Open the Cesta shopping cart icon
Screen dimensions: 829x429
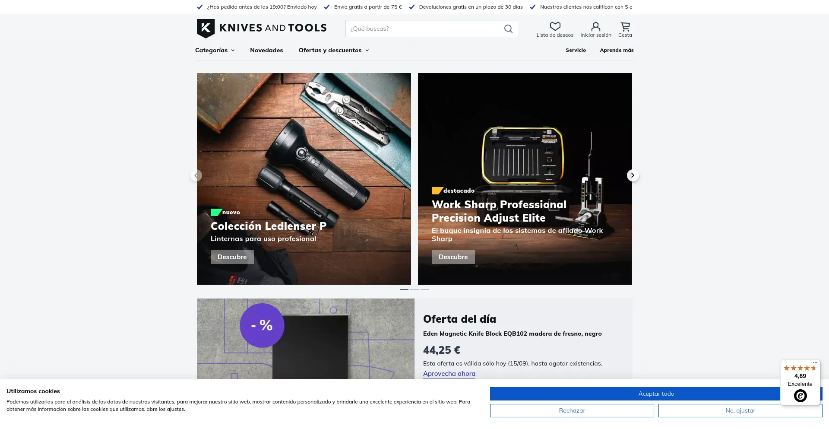coord(625,26)
